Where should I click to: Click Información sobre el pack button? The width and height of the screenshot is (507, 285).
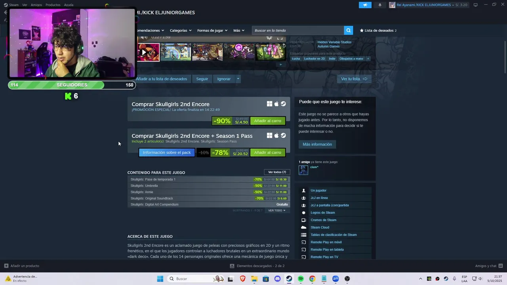(167, 152)
